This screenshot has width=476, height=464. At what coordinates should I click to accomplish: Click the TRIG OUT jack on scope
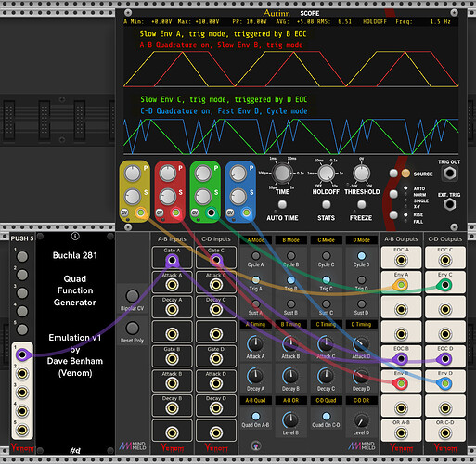coord(449,174)
